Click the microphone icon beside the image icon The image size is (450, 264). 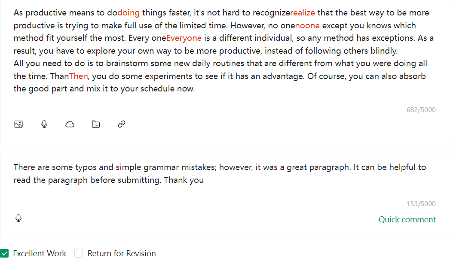44,124
